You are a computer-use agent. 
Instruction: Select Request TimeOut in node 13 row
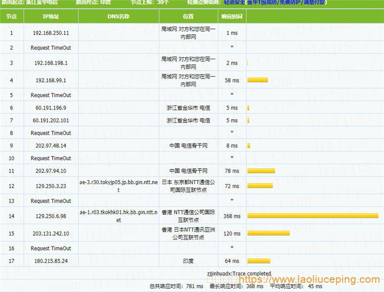(51, 201)
